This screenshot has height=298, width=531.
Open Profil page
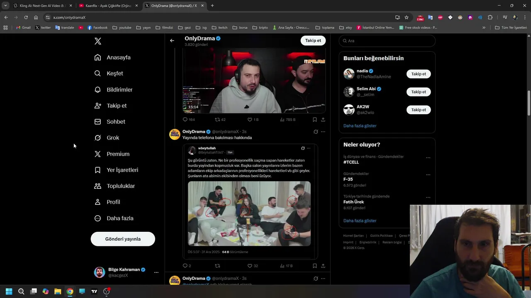[107, 202]
